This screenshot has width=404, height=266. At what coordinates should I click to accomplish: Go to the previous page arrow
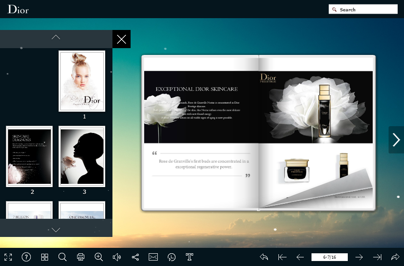(x=300, y=257)
